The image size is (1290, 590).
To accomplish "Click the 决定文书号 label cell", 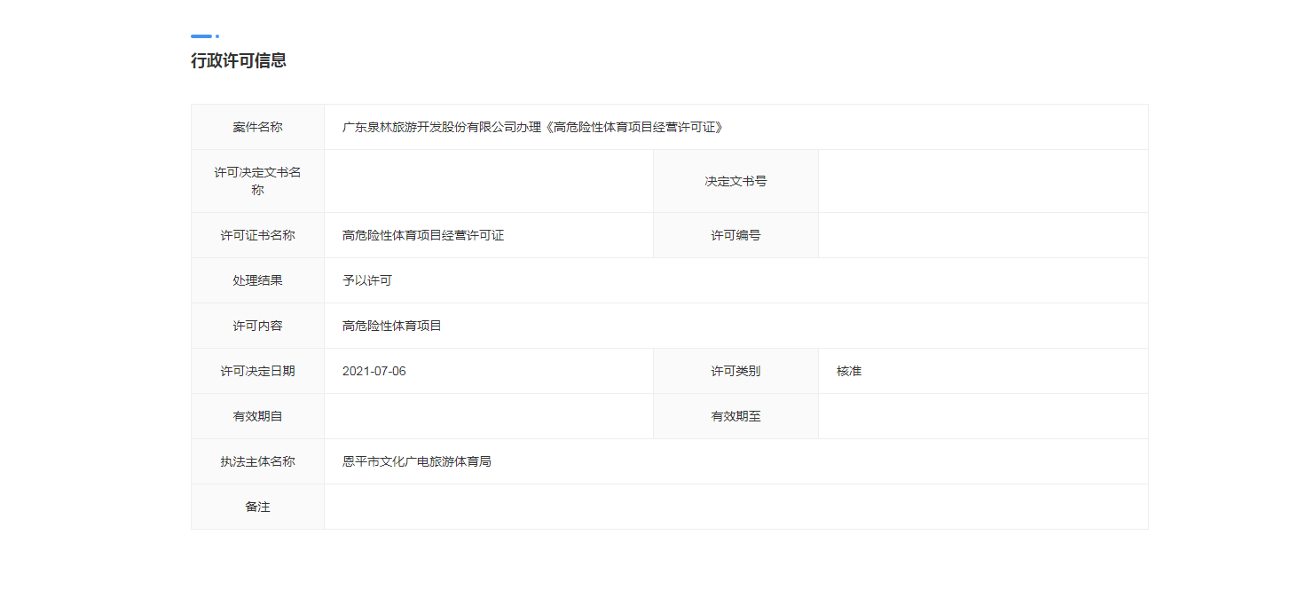I will click(x=736, y=181).
